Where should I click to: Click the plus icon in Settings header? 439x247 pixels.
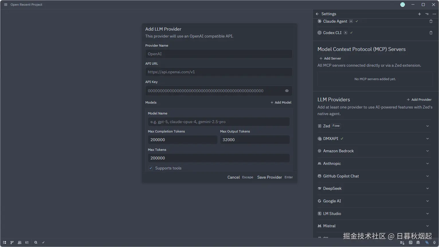tap(420, 14)
